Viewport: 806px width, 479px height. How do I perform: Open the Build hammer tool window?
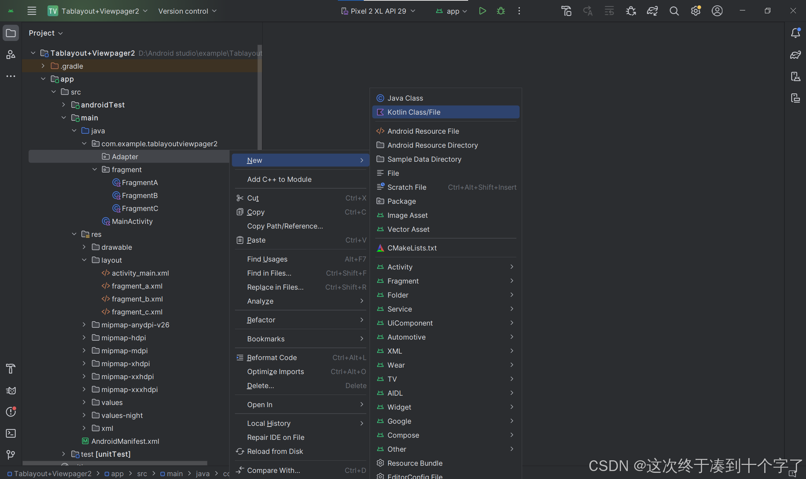click(x=11, y=369)
